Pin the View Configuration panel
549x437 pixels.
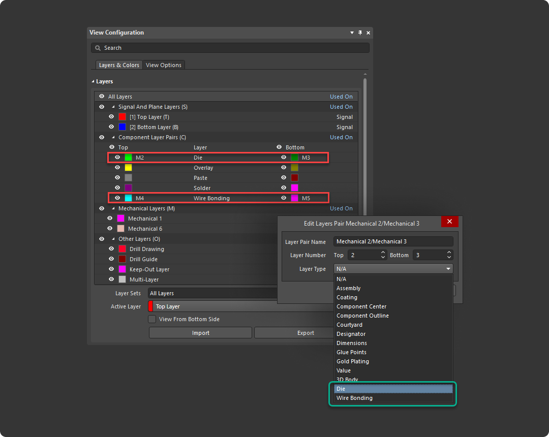tap(360, 33)
